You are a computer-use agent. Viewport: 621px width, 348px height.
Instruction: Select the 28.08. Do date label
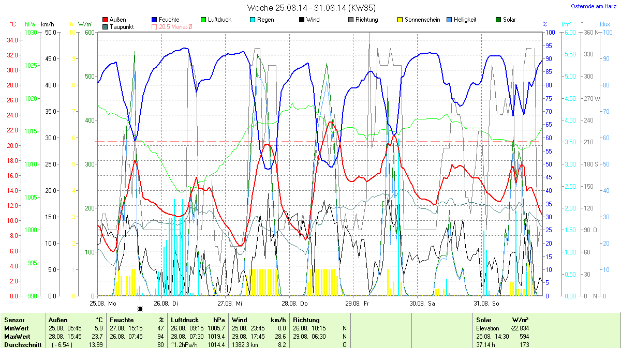pos(300,303)
